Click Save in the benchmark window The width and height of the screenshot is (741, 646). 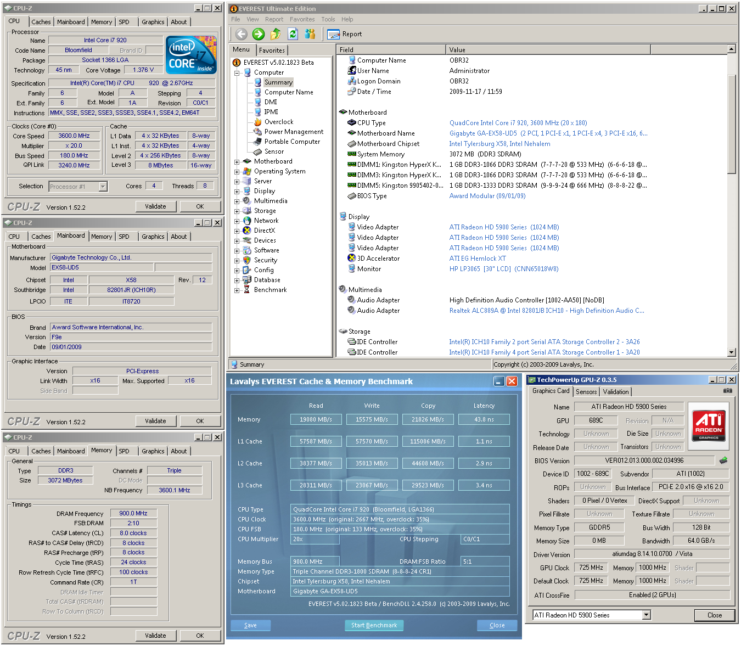(250, 625)
